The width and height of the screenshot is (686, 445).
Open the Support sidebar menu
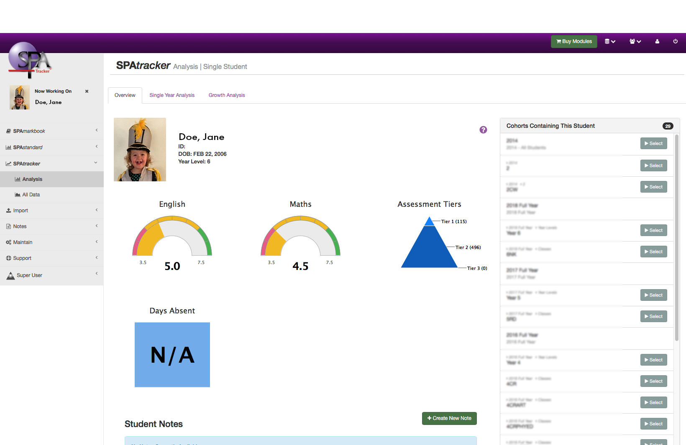[x=52, y=258]
